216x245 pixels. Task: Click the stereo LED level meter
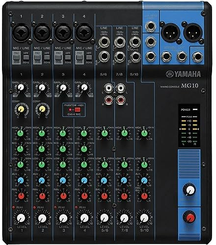click(189, 131)
